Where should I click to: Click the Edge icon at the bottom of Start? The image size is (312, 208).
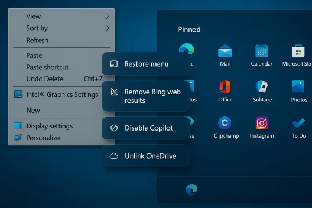pos(192,190)
